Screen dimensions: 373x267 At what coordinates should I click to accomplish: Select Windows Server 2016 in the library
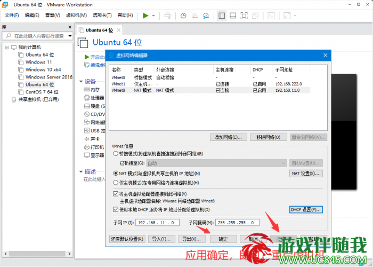point(49,77)
